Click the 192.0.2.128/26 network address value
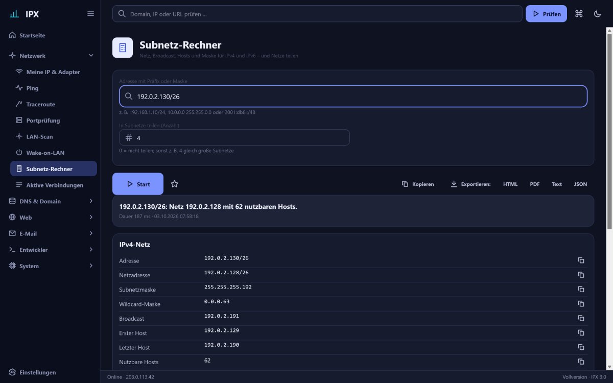Screen dimensions: 613x383 point(226,273)
